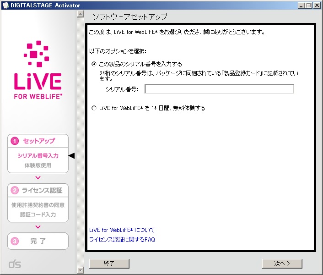The width and height of the screenshot is (323, 275).
Task: Click the LiVE for WebLiFE logo
Action: tap(38, 70)
